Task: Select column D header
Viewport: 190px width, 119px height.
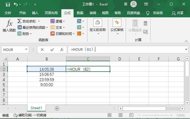Action: pyautogui.click(x=120, y=59)
